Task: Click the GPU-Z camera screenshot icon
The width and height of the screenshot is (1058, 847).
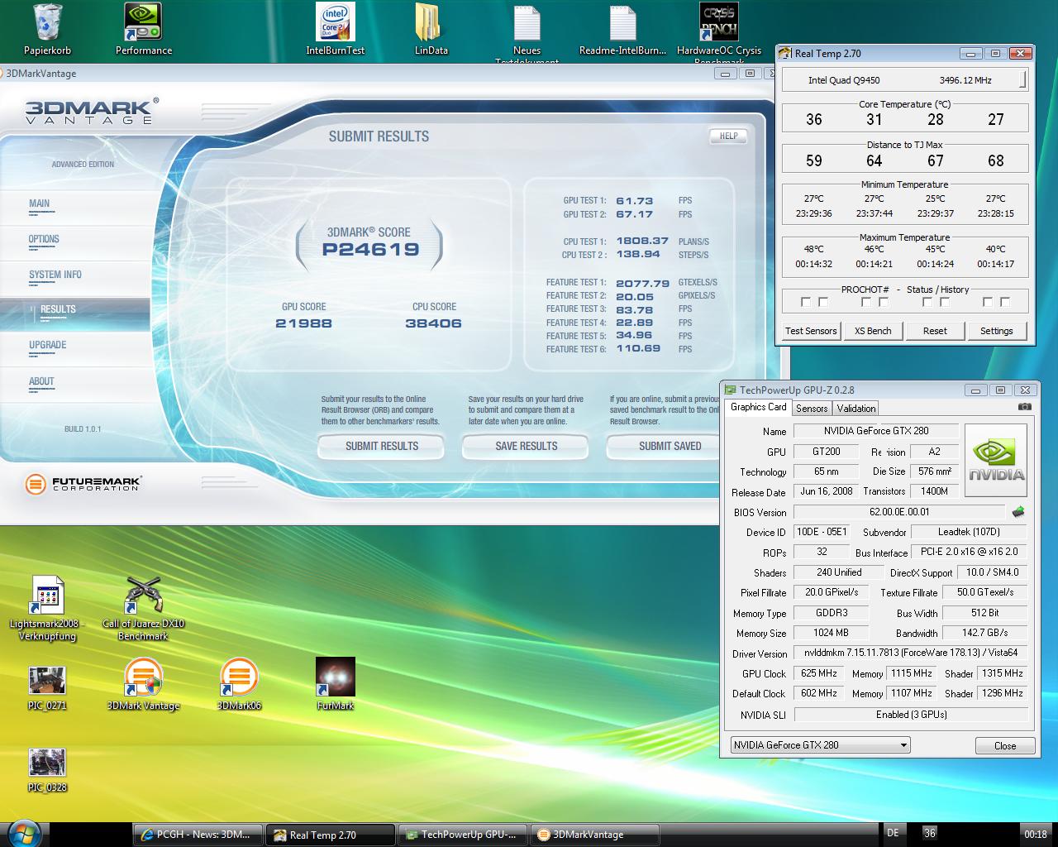Action: pyautogui.click(x=1025, y=407)
